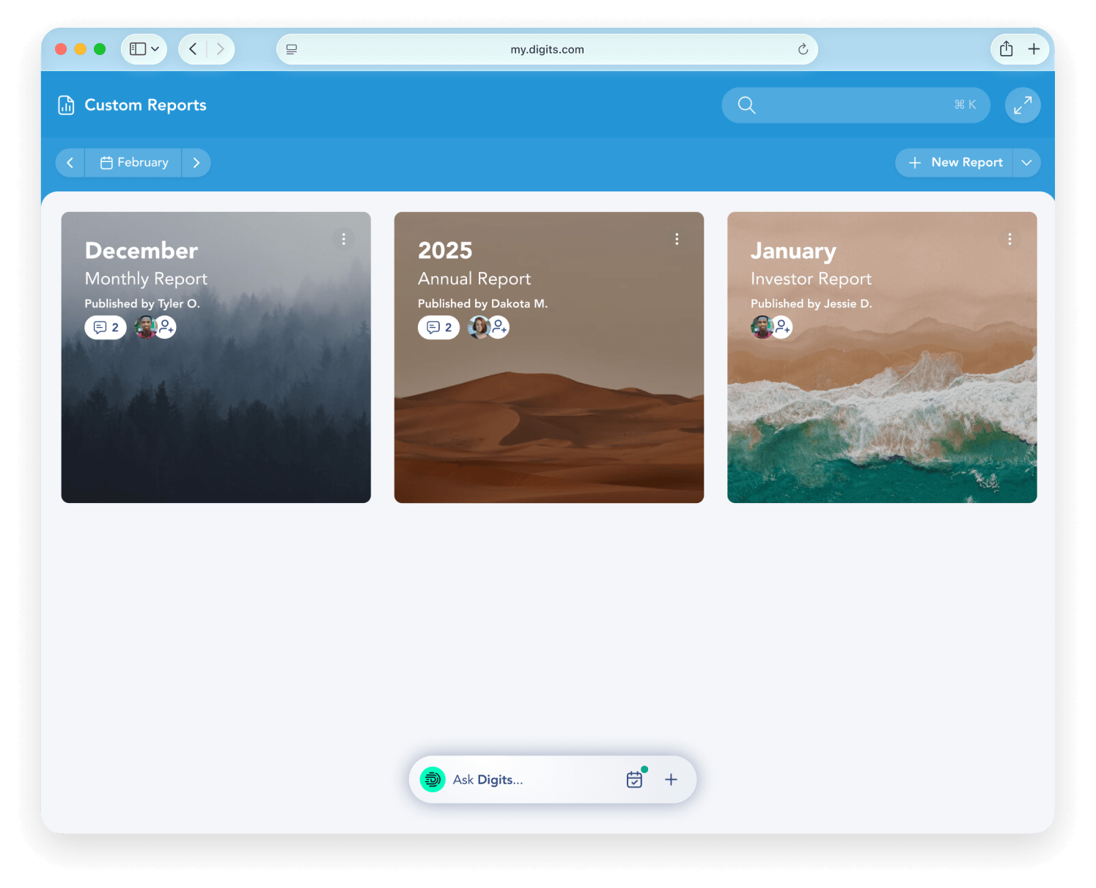1096x888 pixels.
Task: Open the Digits logo in the Ask Digits bar
Action: (433, 779)
